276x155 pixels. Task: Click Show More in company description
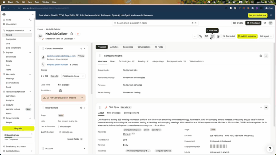(x=159, y=125)
